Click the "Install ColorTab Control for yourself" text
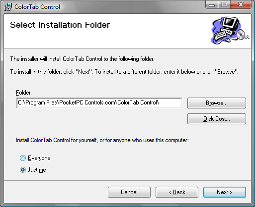The image size is (255, 207). pyautogui.click(x=102, y=140)
